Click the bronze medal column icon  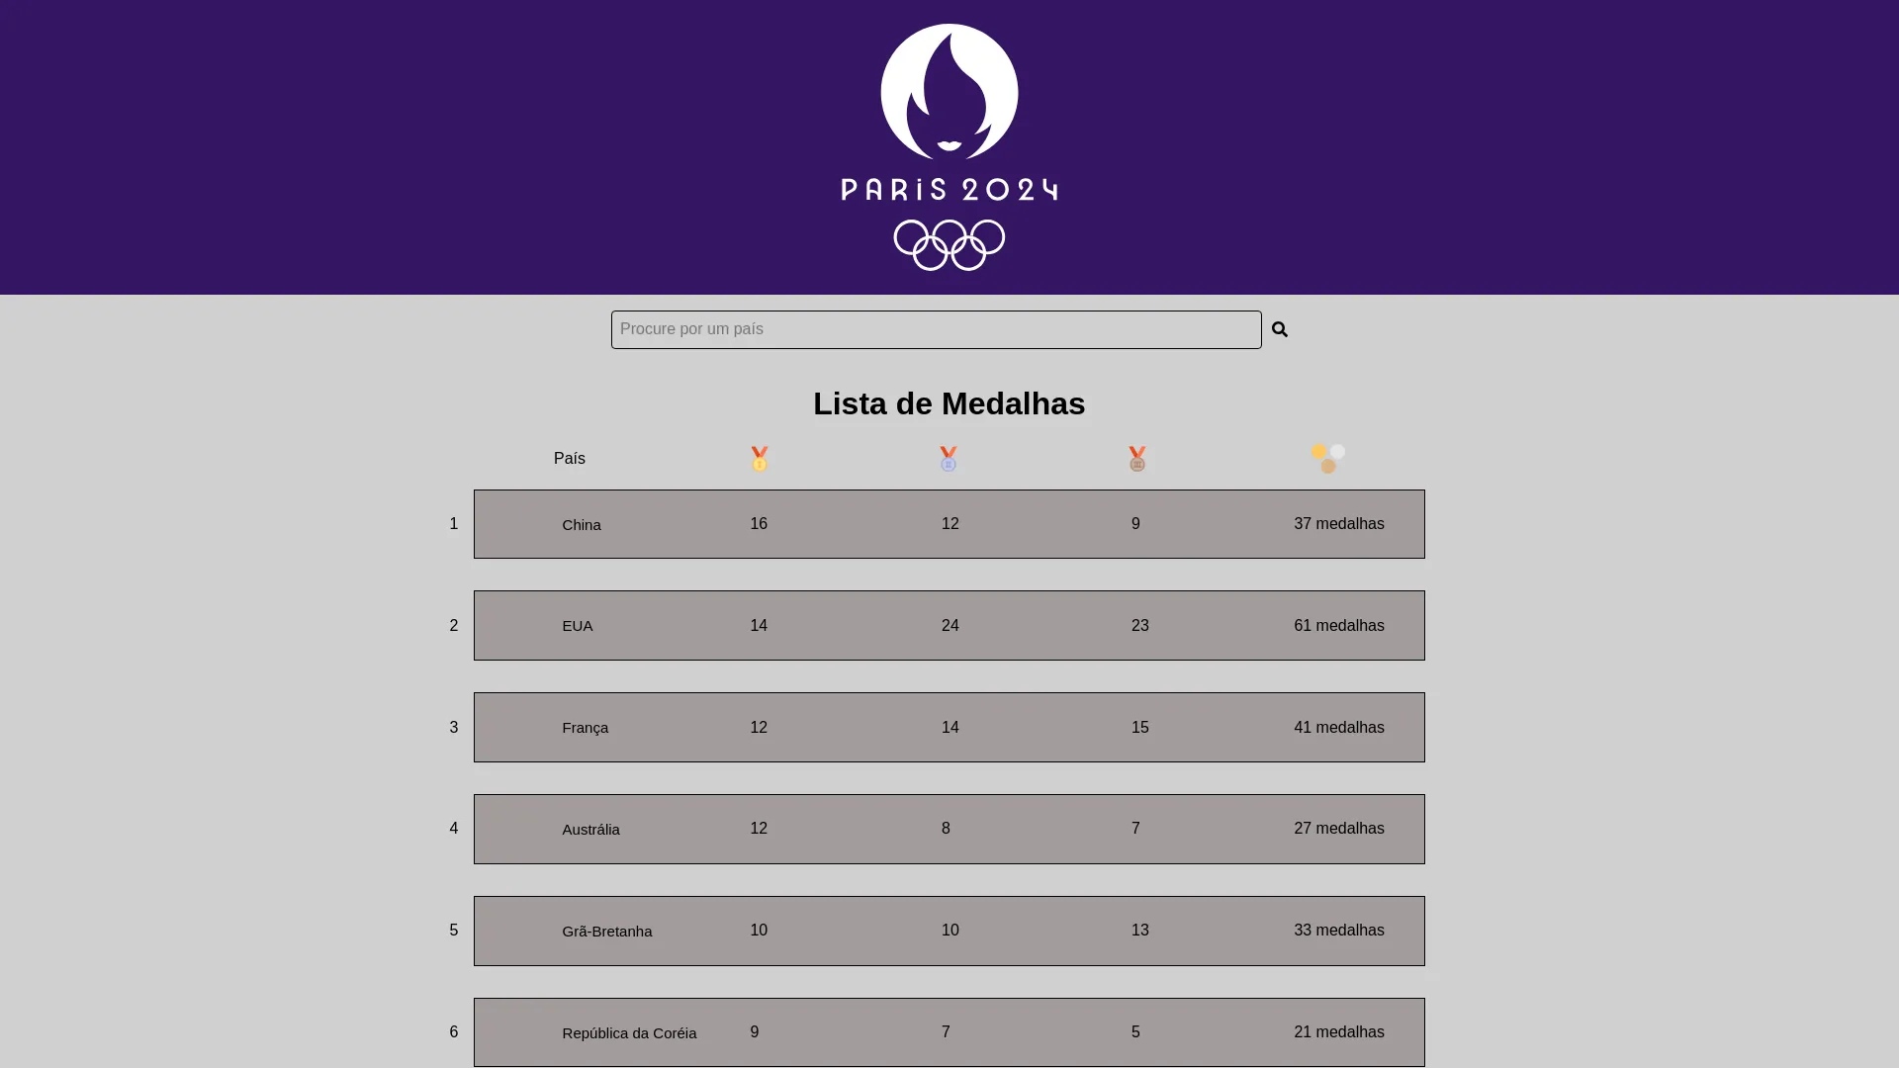pyautogui.click(x=1137, y=459)
